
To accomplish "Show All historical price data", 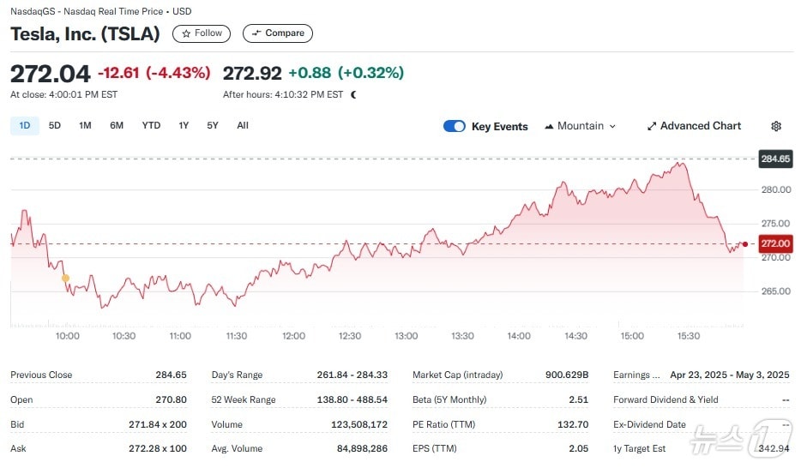I will [x=243, y=126].
